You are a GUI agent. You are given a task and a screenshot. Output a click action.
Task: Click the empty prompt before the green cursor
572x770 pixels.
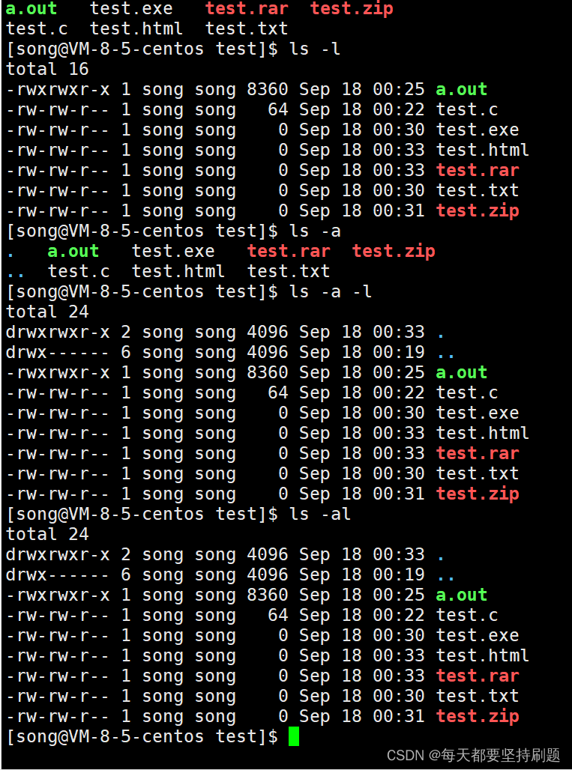click(x=142, y=736)
